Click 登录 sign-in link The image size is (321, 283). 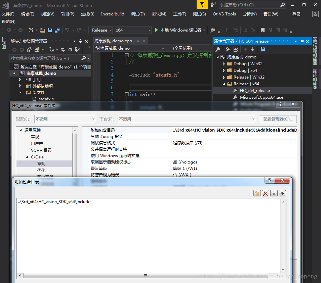(296, 14)
